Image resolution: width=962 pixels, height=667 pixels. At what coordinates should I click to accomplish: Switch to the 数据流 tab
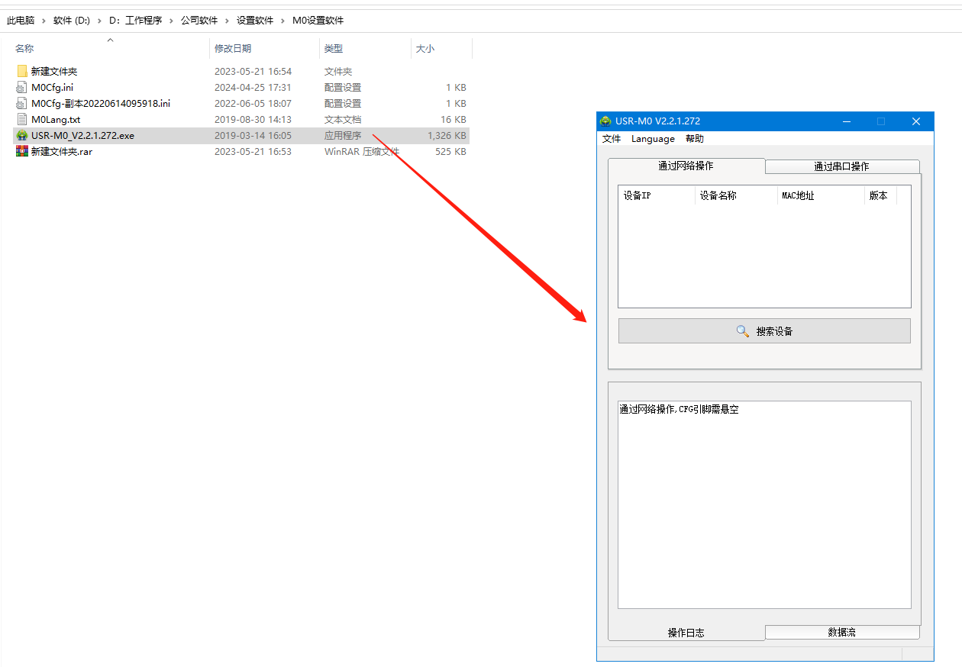841,632
